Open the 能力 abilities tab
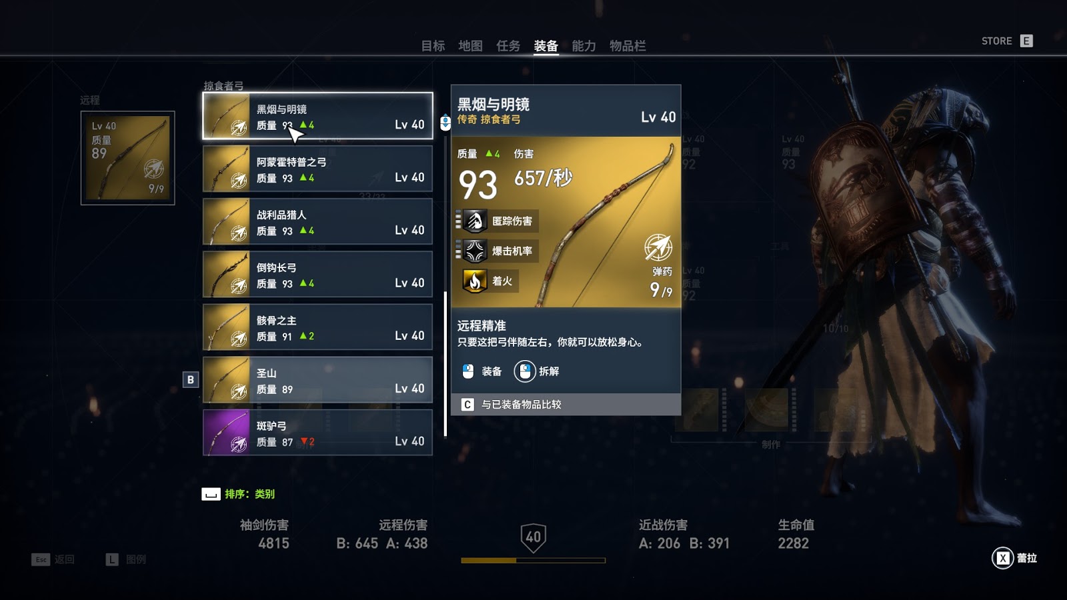 point(584,45)
